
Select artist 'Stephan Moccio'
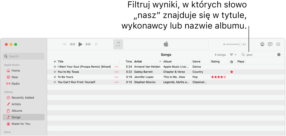tap(145, 82)
